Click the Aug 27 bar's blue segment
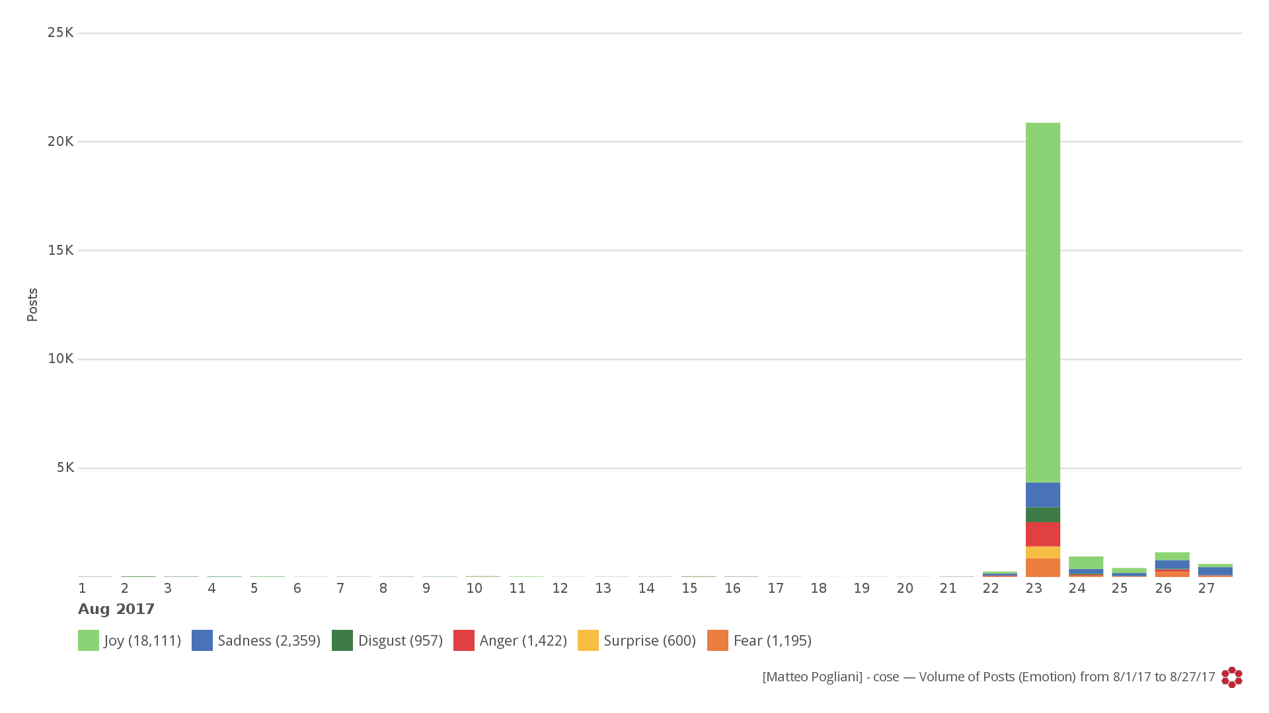 1215,571
